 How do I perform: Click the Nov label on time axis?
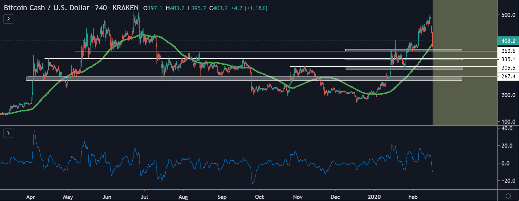298,197
